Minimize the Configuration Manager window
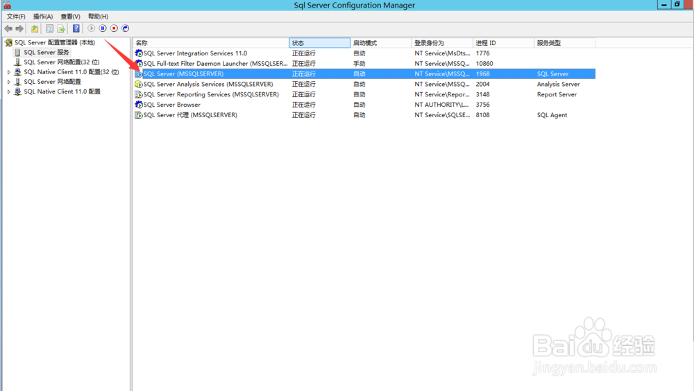The width and height of the screenshot is (694, 391). [663, 4]
